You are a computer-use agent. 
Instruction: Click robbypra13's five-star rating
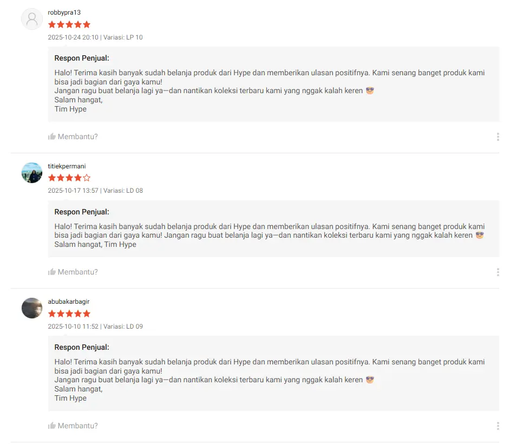(x=69, y=24)
